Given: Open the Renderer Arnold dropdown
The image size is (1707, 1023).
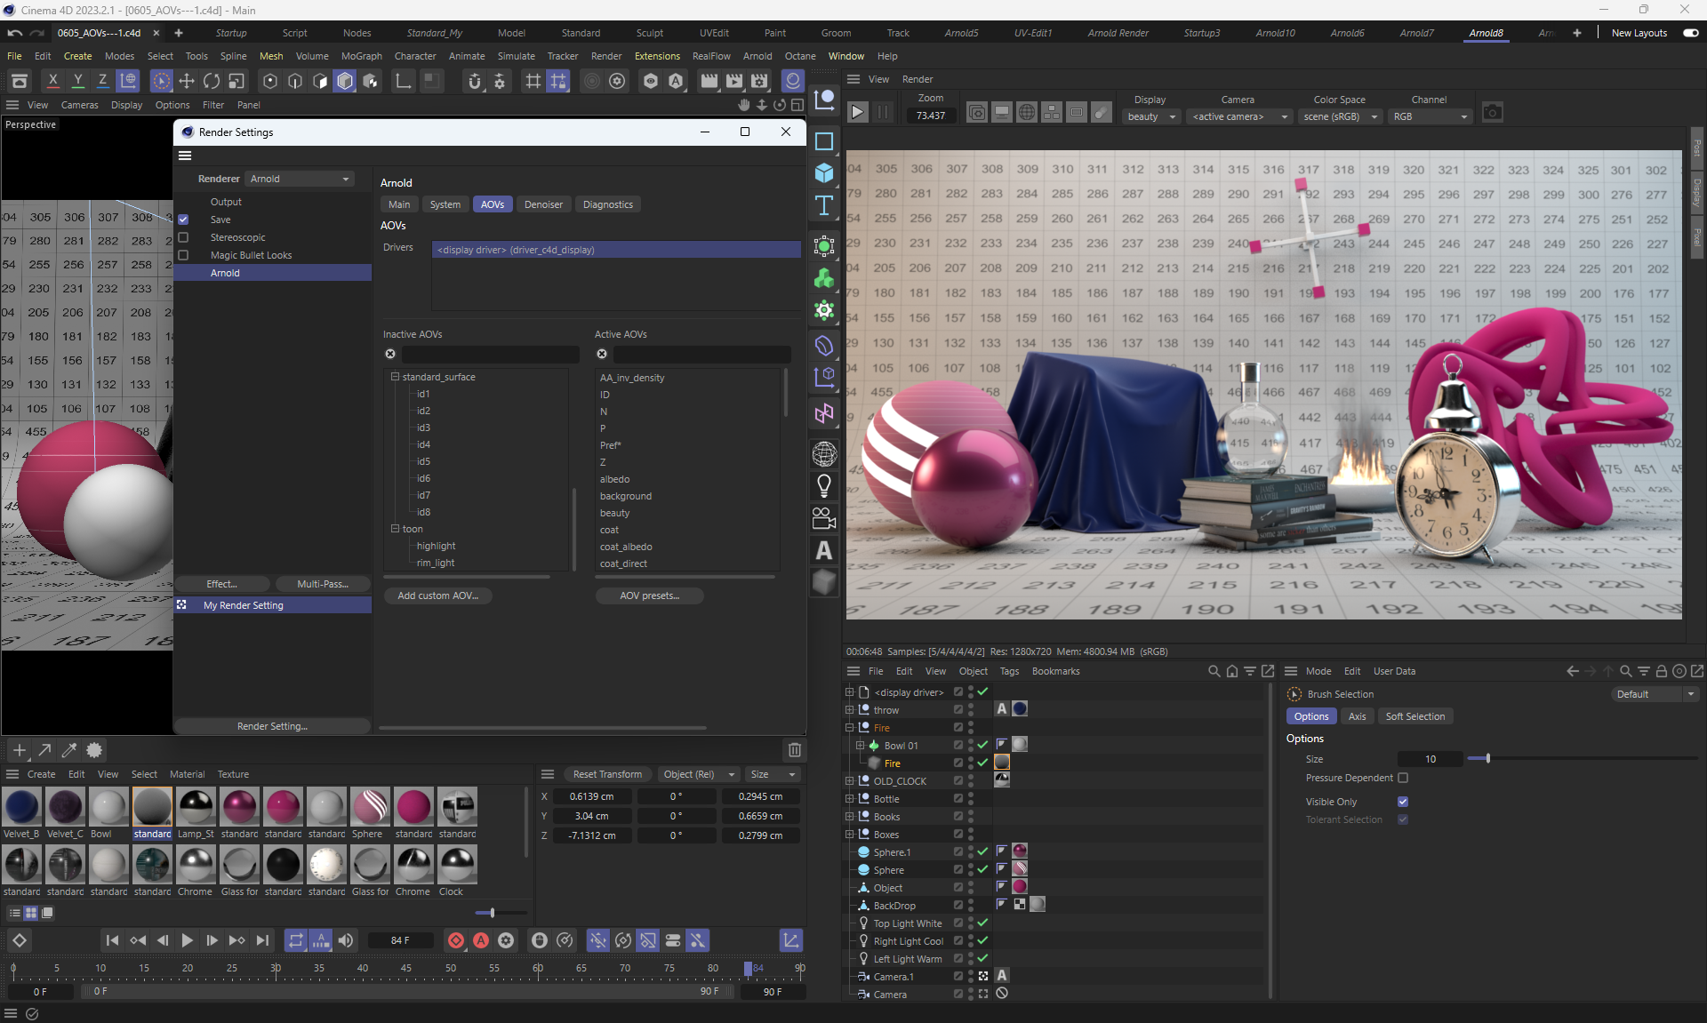Looking at the screenshot, I should point(300,179).
